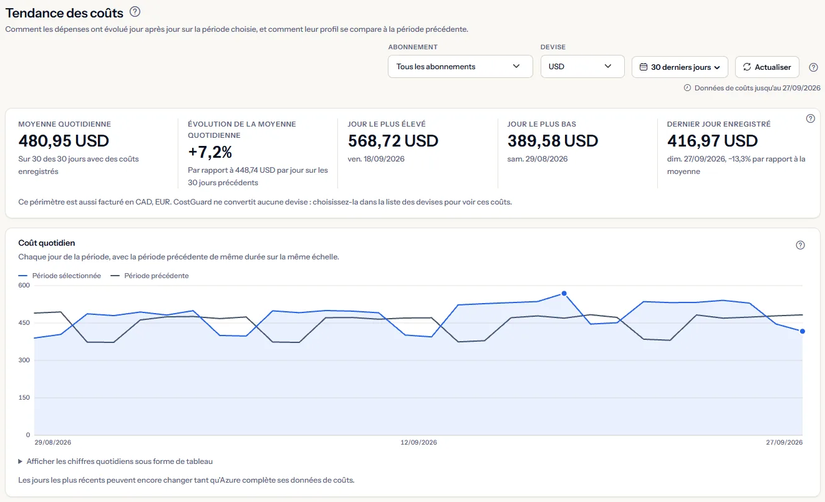825x502 pixels.
Task: Click the 568,72 USD highest day value
Action: [x=393, y=141]
